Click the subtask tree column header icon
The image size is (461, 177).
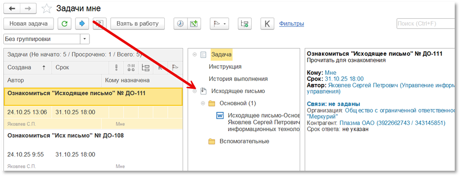[145, 68]
